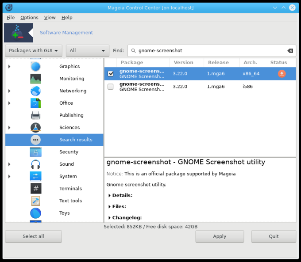Expand the Sciences category tree arrow

(9, 128)
